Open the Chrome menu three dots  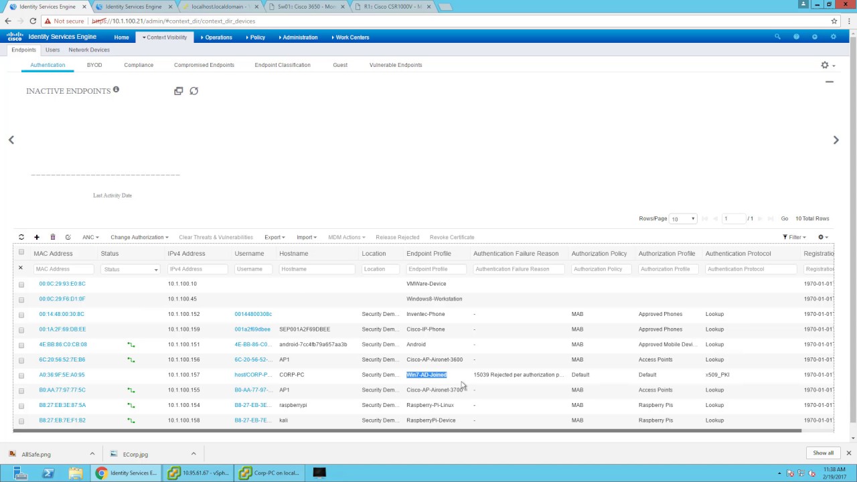pos(849,21)
